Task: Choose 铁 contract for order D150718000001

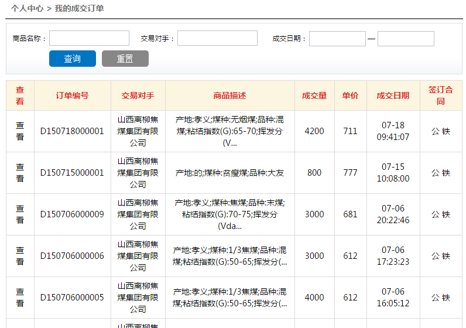Action: click(x=446, y=131)
